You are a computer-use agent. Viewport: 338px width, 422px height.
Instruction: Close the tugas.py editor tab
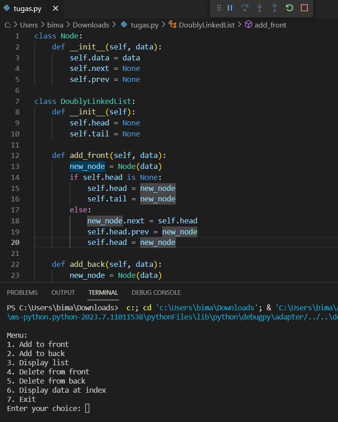tap(55, 9)
